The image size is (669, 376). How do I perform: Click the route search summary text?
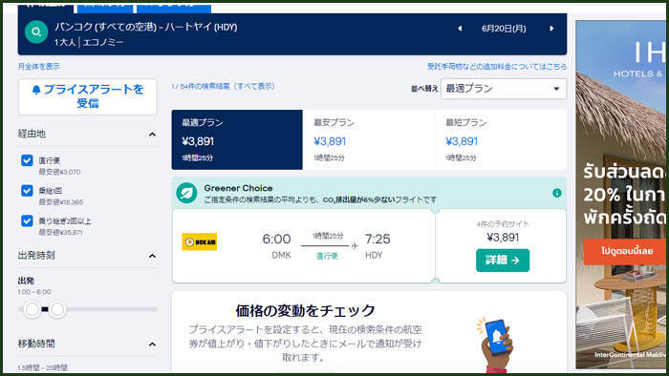pos(146,27)
